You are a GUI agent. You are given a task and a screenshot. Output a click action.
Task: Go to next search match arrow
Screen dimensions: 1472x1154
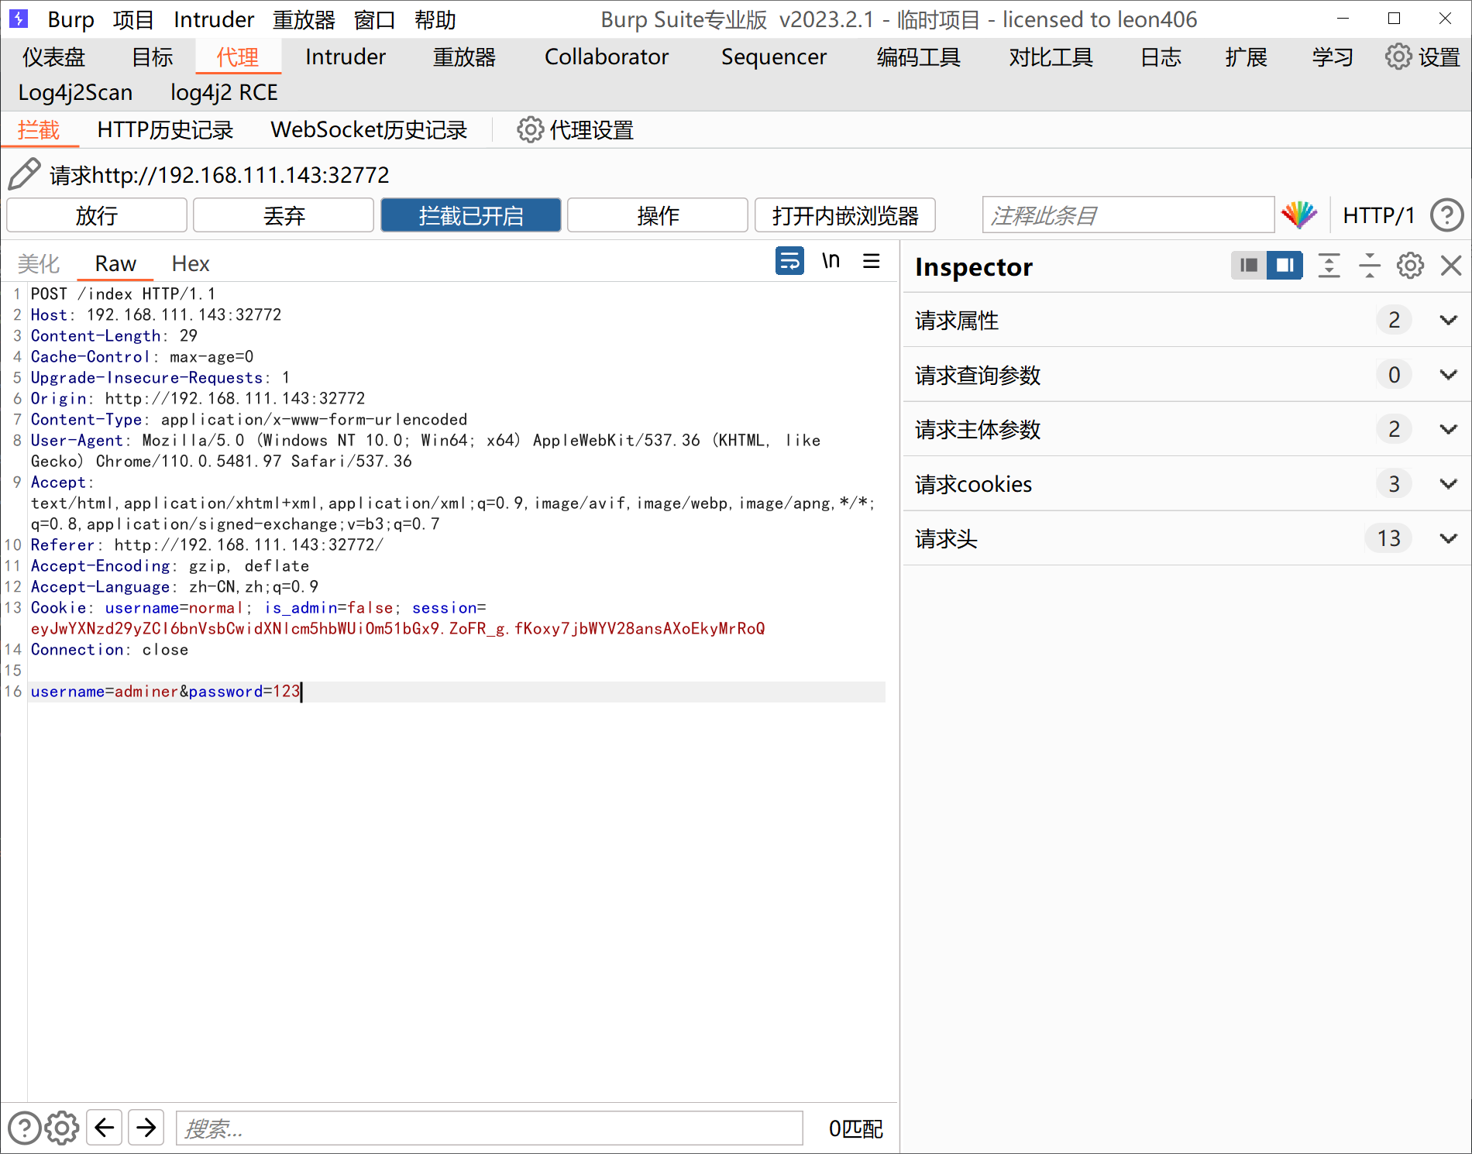pyautogui.click(x=146, y=1128)
